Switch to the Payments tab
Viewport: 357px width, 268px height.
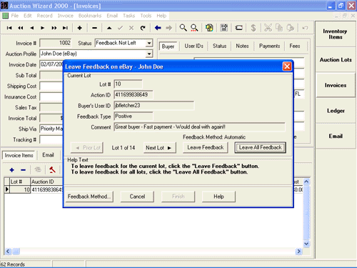(269, 46)
